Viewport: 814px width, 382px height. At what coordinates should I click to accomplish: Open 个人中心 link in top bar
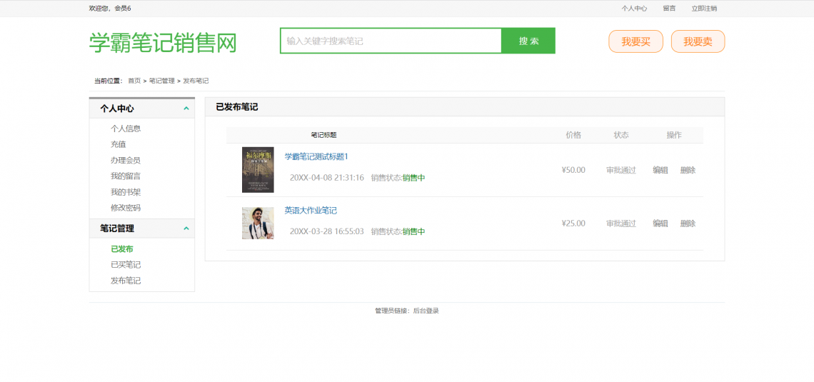tap(634, 9)
